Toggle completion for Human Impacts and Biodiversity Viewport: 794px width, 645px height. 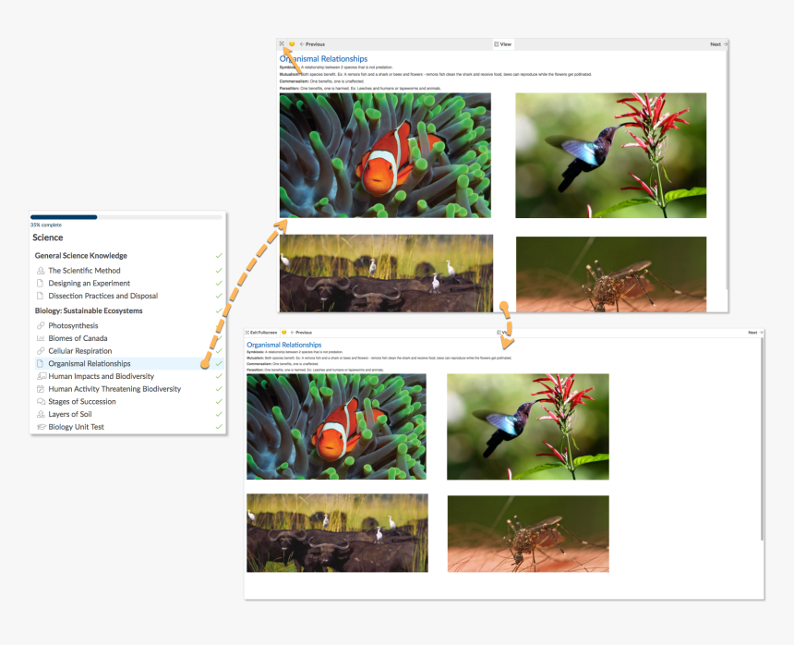click(218, 375)
